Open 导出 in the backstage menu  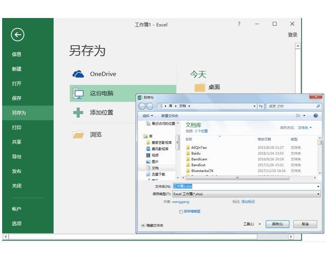click(17, 157)
